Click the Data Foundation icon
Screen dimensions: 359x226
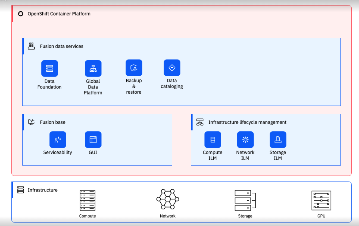tap(49, 68)
